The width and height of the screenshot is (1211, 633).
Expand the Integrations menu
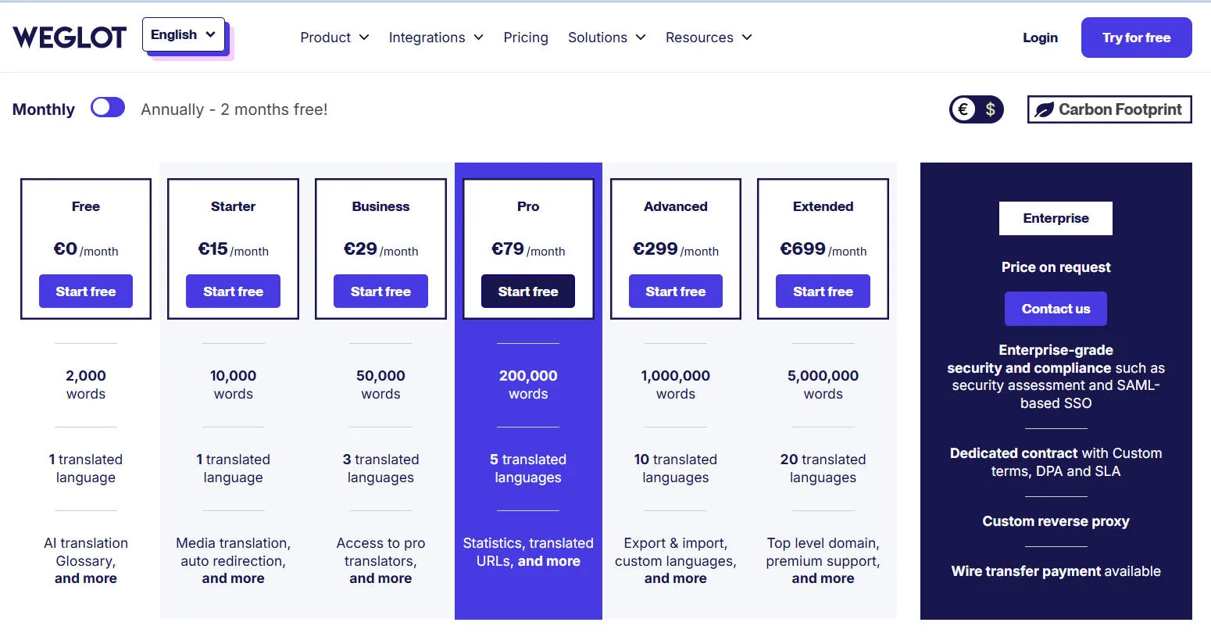click(x=436, y=38)
